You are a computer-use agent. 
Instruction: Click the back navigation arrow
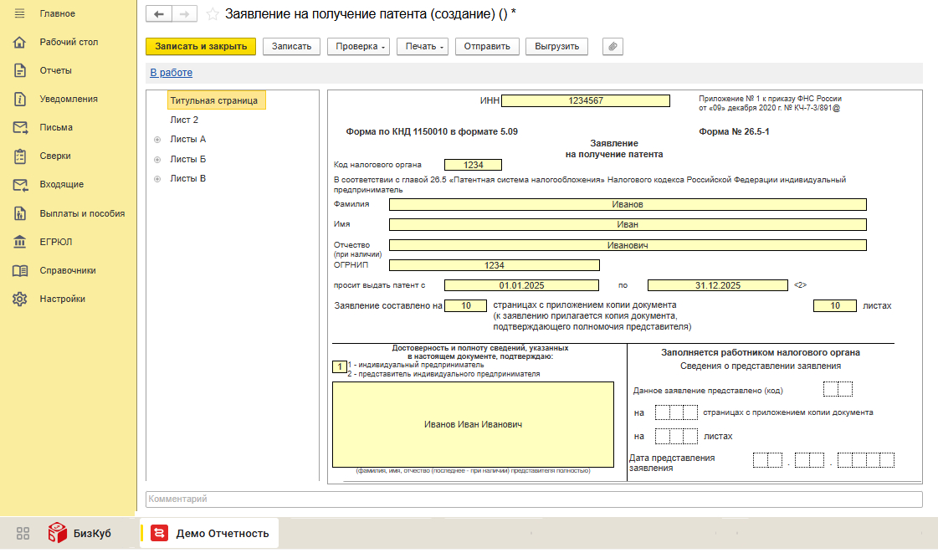[x=159, y=14]
